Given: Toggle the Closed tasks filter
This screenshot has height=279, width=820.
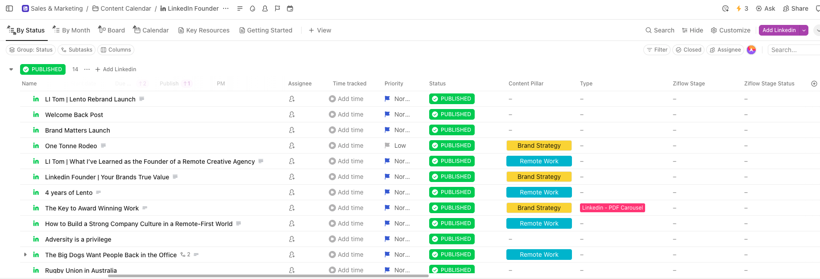Looking at the screenshot, I should click(x=688, y=50).
